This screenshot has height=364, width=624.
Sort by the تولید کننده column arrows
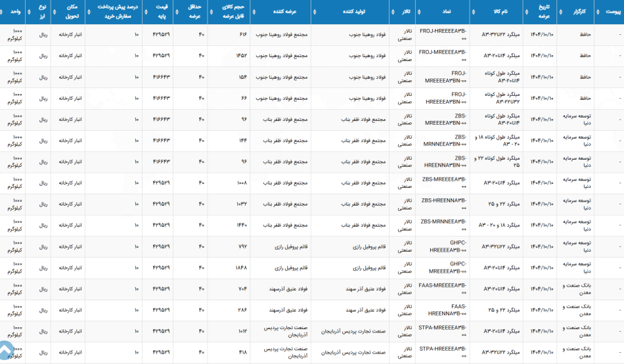[315, 12]
